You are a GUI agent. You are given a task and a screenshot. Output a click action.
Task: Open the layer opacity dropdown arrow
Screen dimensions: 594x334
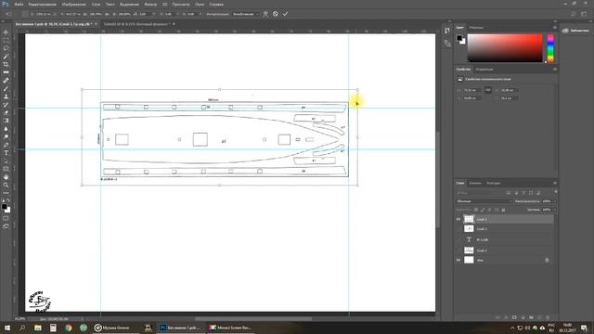click(555, 201)
